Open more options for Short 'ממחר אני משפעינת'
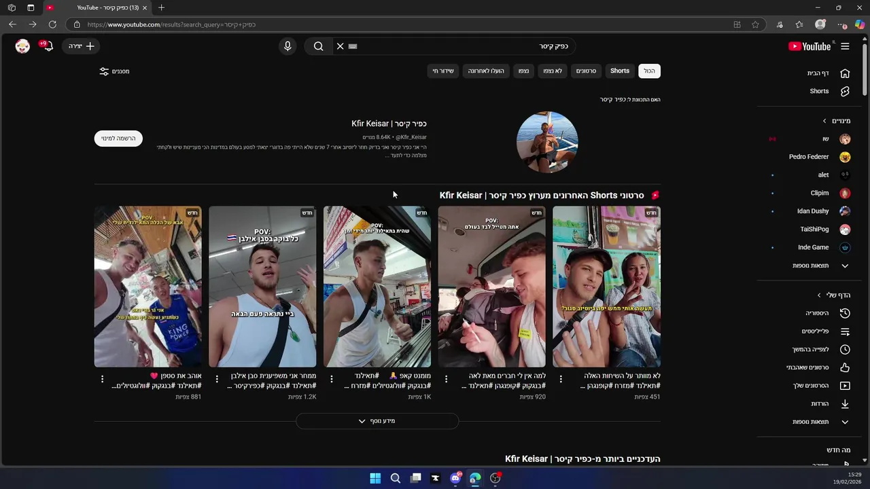The height and width of the screenshot is (489, 870). pyautogui.click(x=217, y=379)
